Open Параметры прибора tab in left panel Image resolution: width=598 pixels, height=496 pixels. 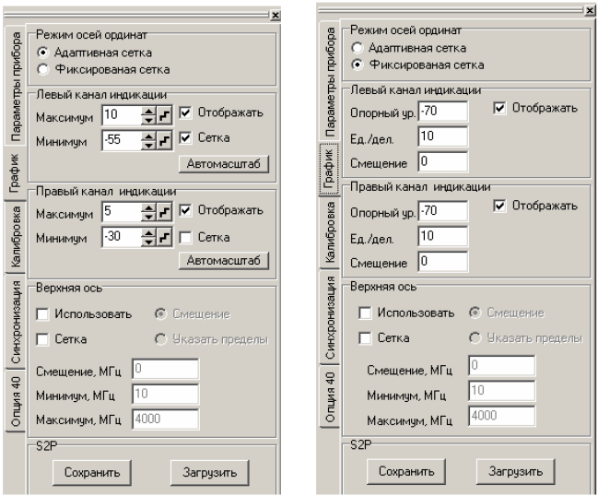click(x=16, y=87)
